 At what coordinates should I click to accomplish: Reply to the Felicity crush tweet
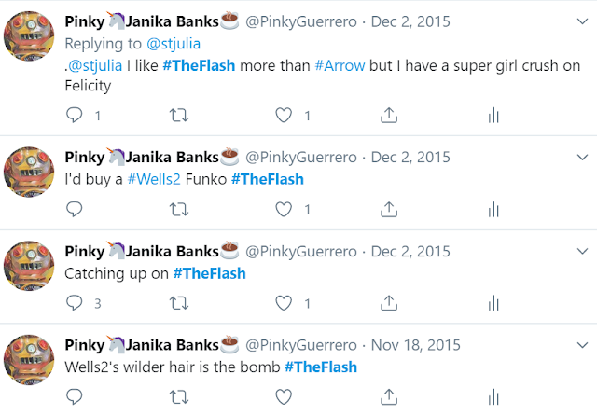pyautogui.click(x=75, y=115)
